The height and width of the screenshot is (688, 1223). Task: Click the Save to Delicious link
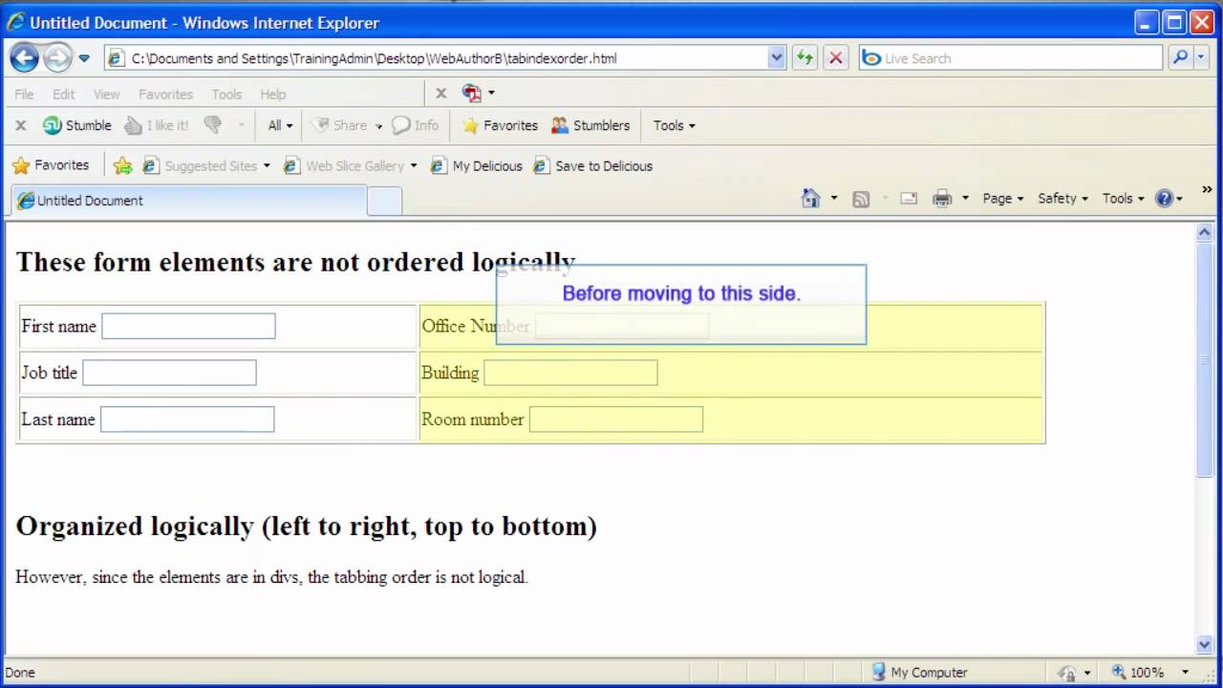tap(592, 165)
